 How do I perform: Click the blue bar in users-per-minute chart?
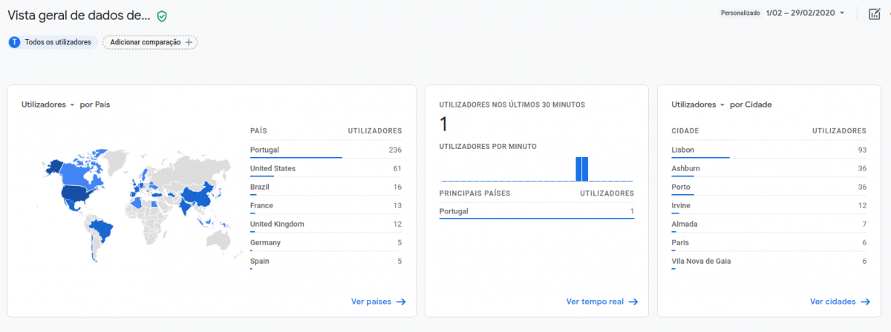click(582, 169)
